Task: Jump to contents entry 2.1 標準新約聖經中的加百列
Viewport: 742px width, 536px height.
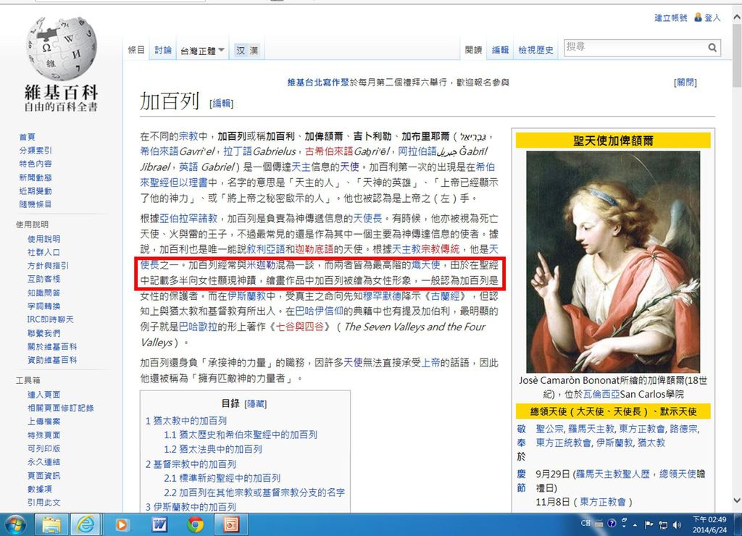Action: (x=222, y=478)
